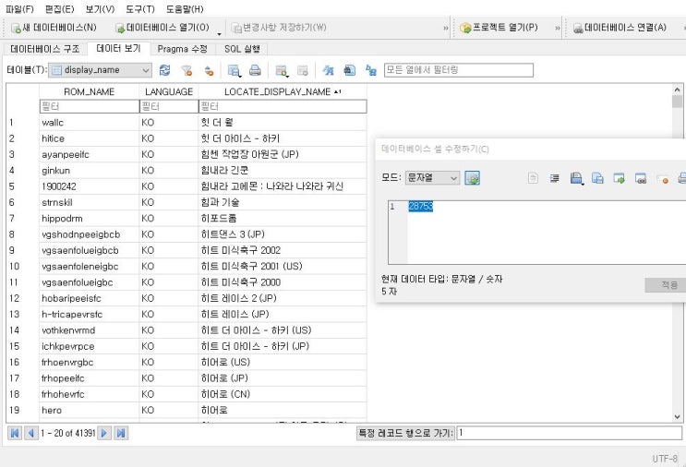The image size is (686, 467).
Task: Open the format/font styling icon in browse toolbar
Action: tap(328, 70)
